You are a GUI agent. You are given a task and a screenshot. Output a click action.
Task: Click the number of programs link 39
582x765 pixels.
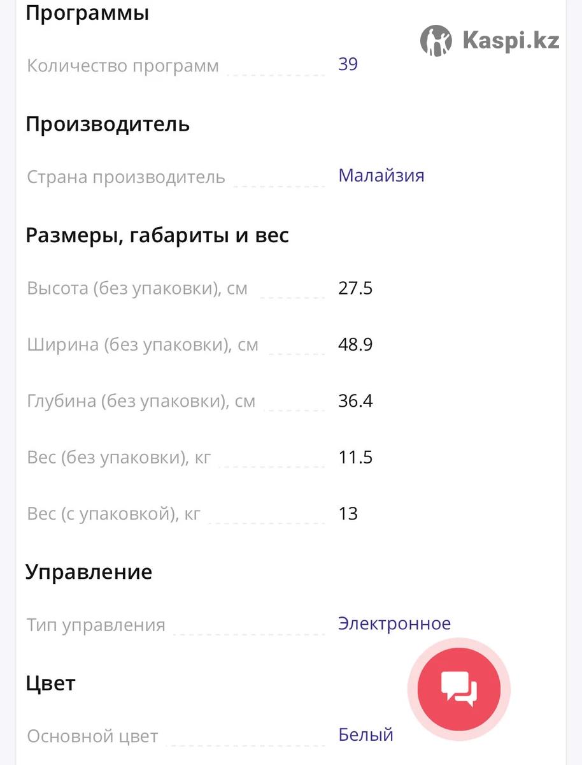click(348, 64)
